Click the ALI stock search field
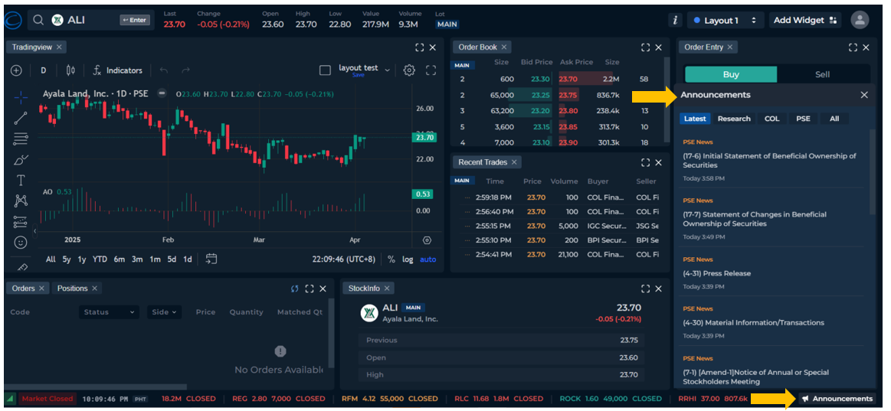 point(91,20)
